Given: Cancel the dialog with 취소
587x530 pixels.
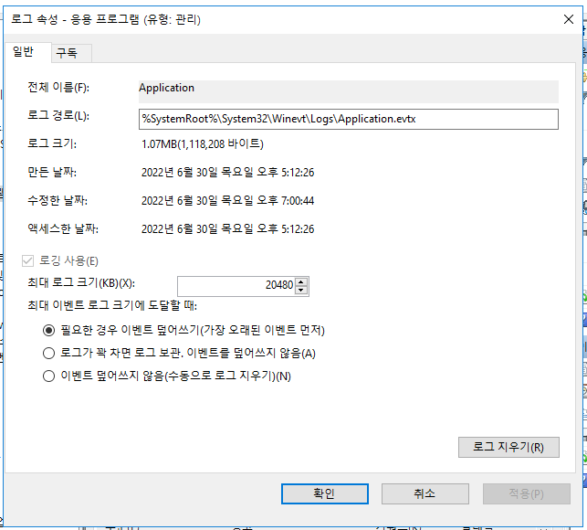Looking at the screenshot, I should 425,493.
